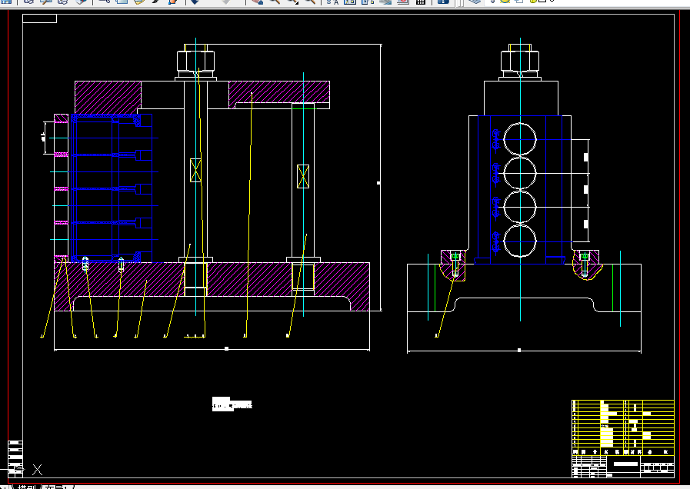This screenshot has width=690, height=489.
Task: Click the Zoom Previous magnifier icon
Action: tap(310, 2)
